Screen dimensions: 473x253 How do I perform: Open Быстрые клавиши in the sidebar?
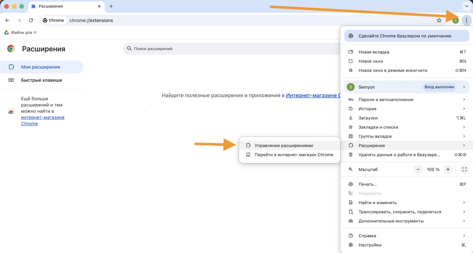42,80
